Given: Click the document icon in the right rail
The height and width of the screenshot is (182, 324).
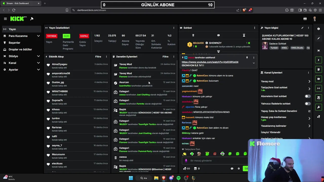Looking at the screenshot, I should (x=318, y=70).
